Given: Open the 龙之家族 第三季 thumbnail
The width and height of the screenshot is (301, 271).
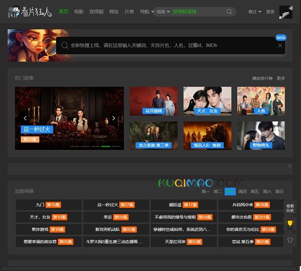Looking at the screenshot, I should coord(154,135).
